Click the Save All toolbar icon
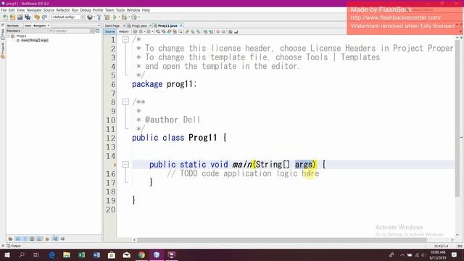 pyautogui.click(x=28, y=17)
